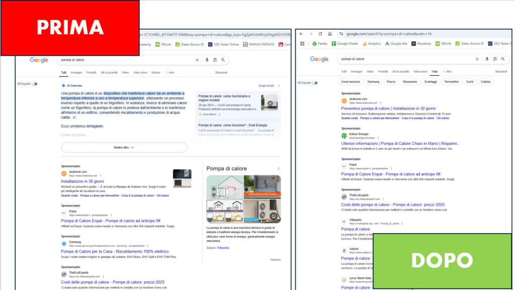Open Wikipedia source link in knowledge panel
The image size is (515, 290).
coord(223,248)
